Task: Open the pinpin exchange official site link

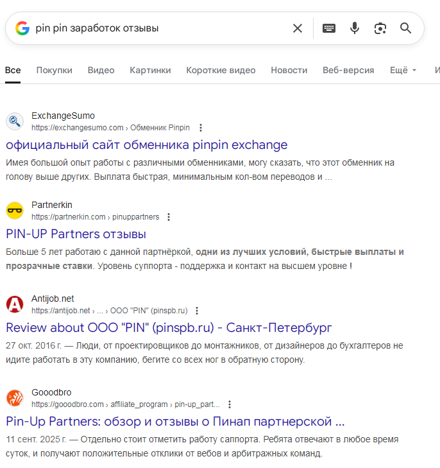Action: click(x=146, y=144)
